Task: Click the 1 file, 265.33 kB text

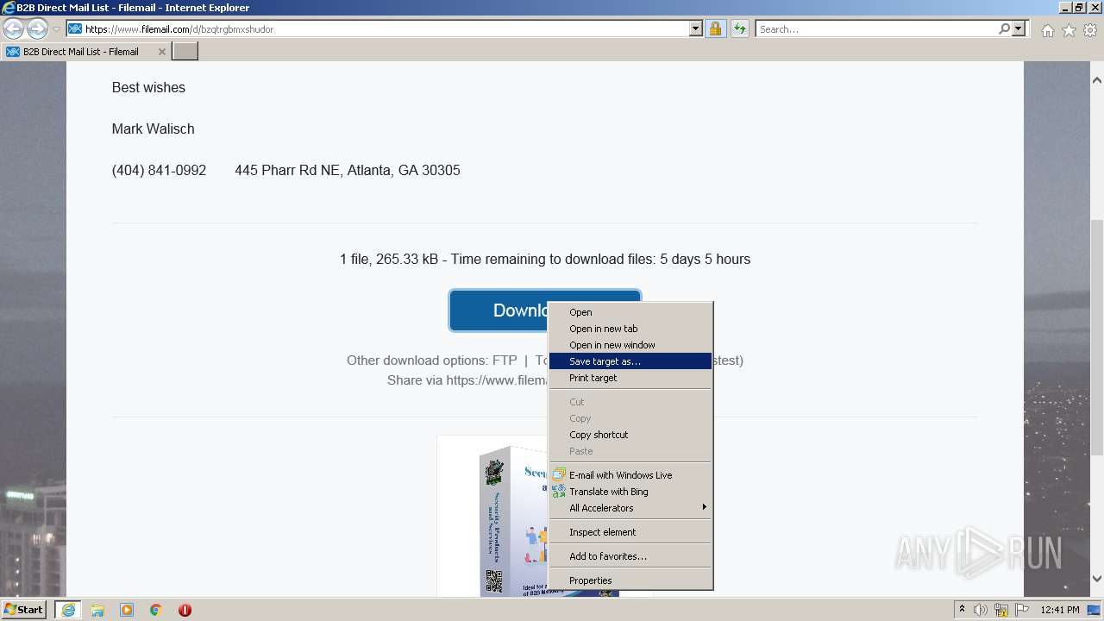Action: [389, 259]
